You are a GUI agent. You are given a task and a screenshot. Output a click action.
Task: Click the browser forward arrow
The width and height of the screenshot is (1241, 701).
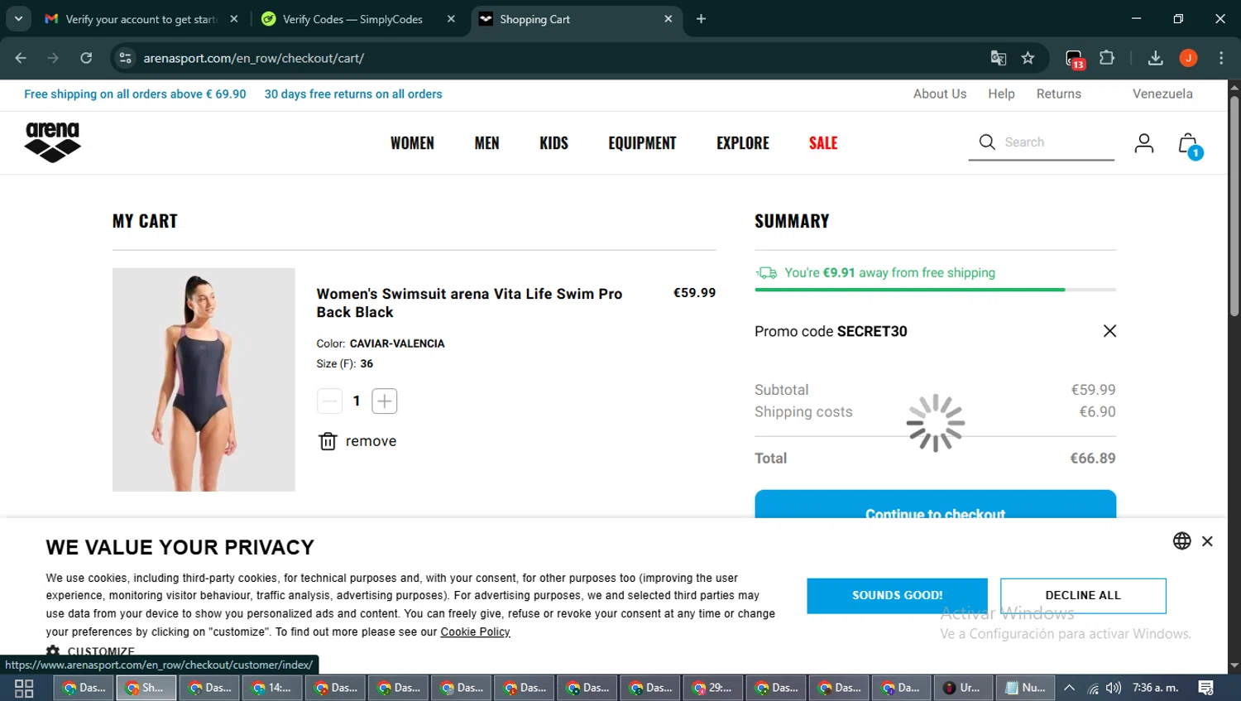53,58
